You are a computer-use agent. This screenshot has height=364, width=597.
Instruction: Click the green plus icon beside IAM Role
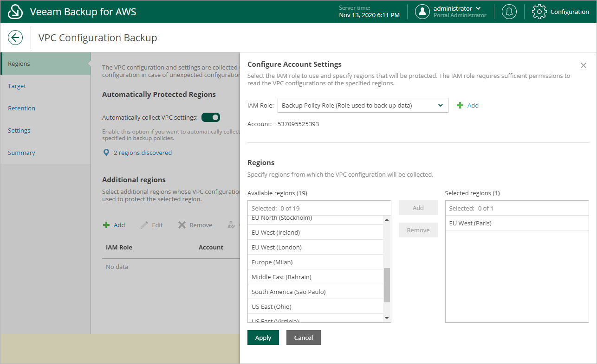pyautogui.click(x=460, y=105)
